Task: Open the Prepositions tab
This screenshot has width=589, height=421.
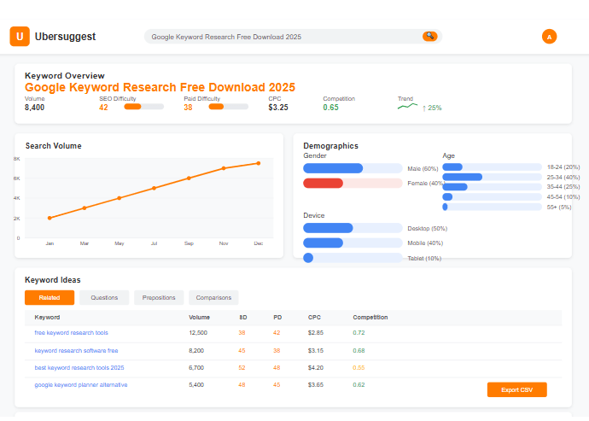Action: (159, 297)
